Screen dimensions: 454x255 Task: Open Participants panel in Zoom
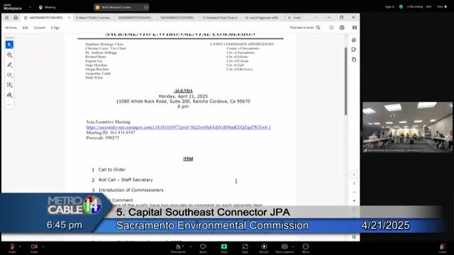coord(178,248)
